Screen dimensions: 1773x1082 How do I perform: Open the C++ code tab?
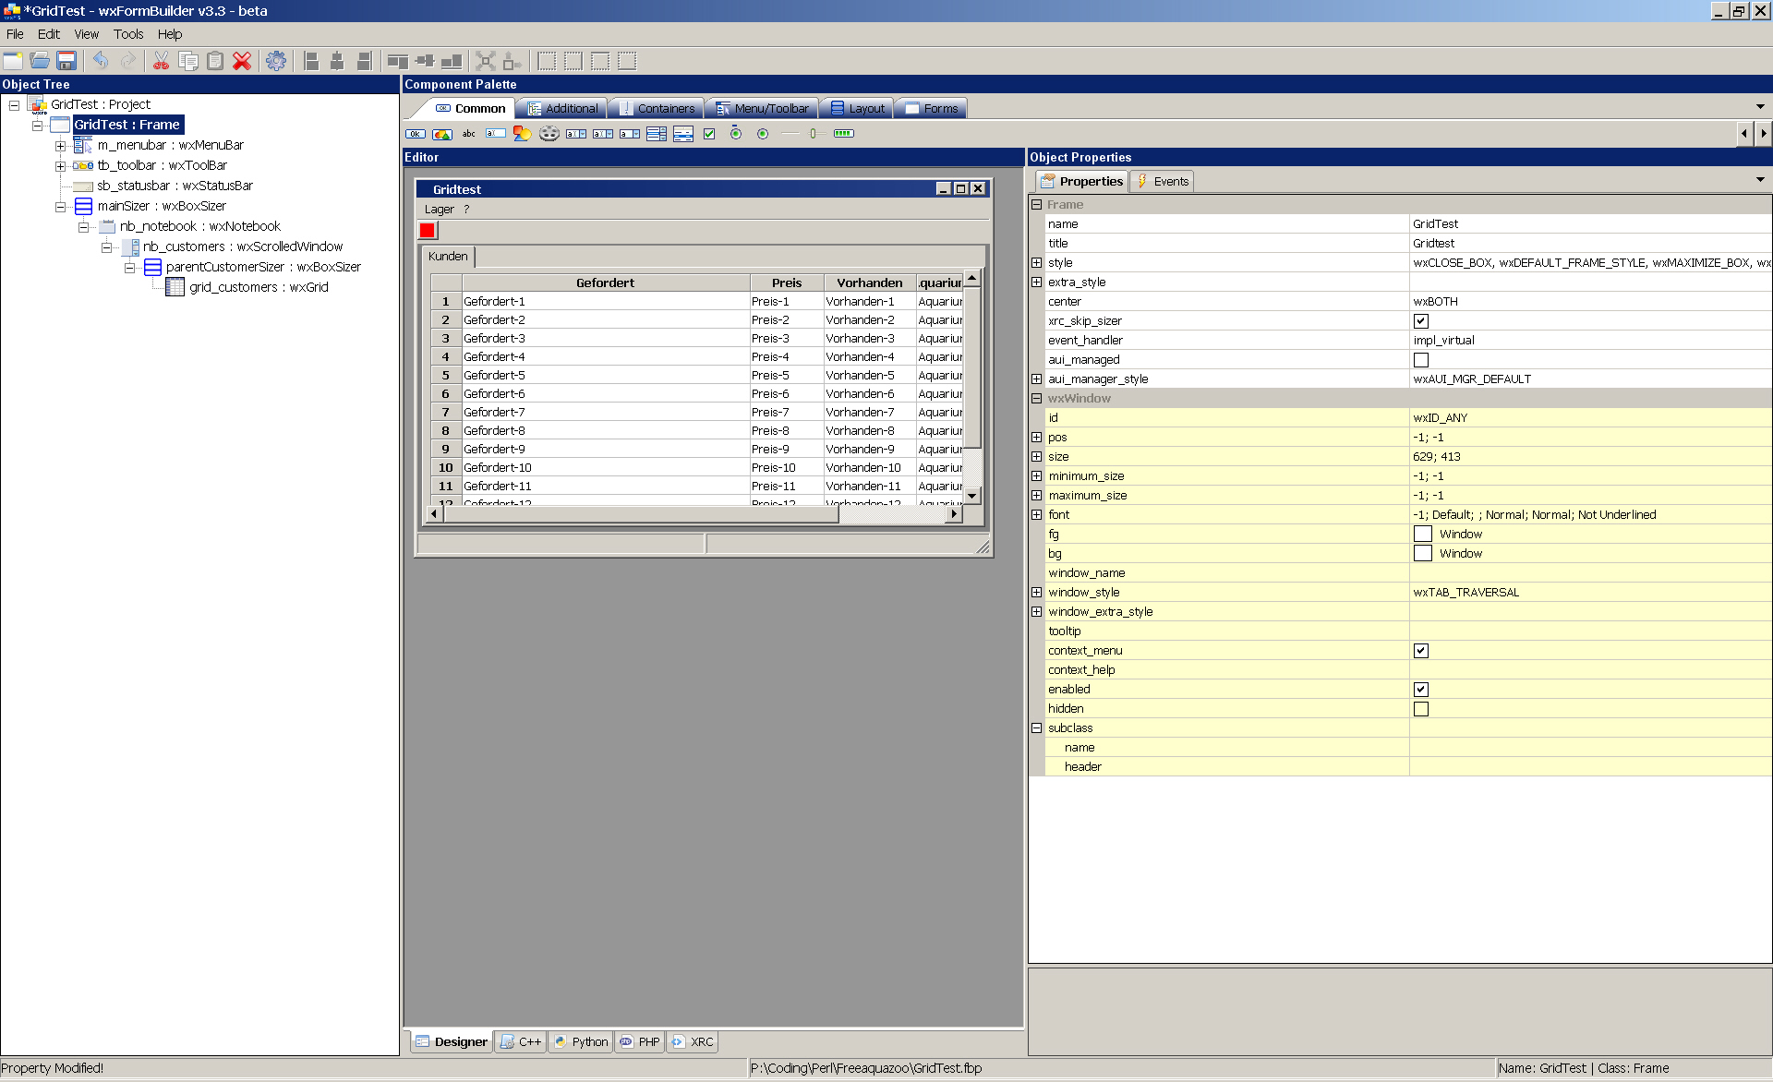pos(521,1041)
